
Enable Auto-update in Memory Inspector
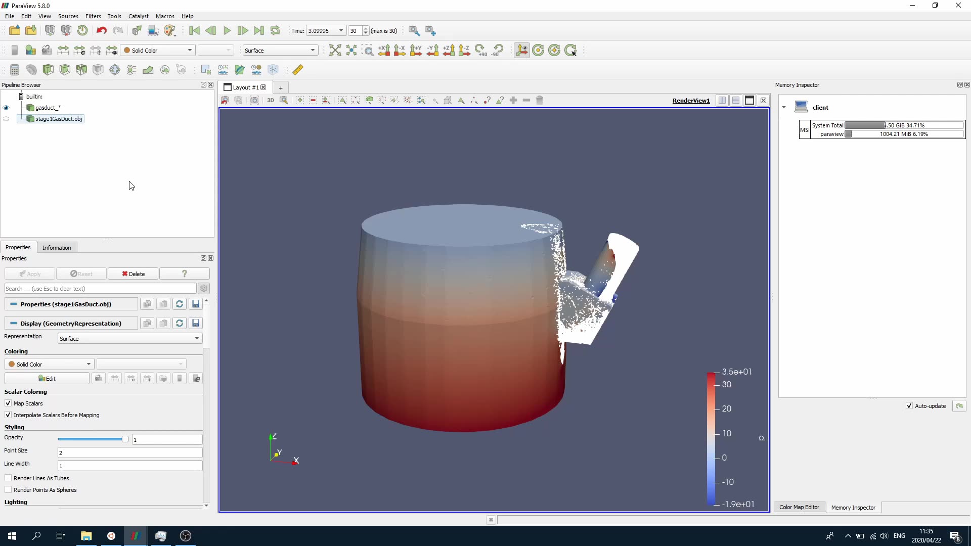pyautogui.click(x=909, y=405)
